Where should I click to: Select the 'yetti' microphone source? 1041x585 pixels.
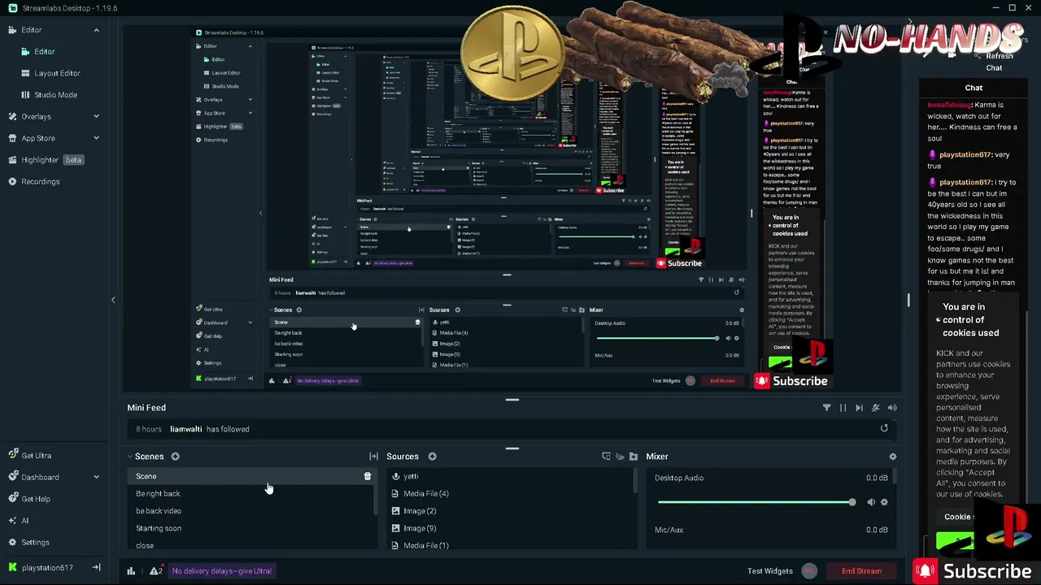[x=509, y=476]
